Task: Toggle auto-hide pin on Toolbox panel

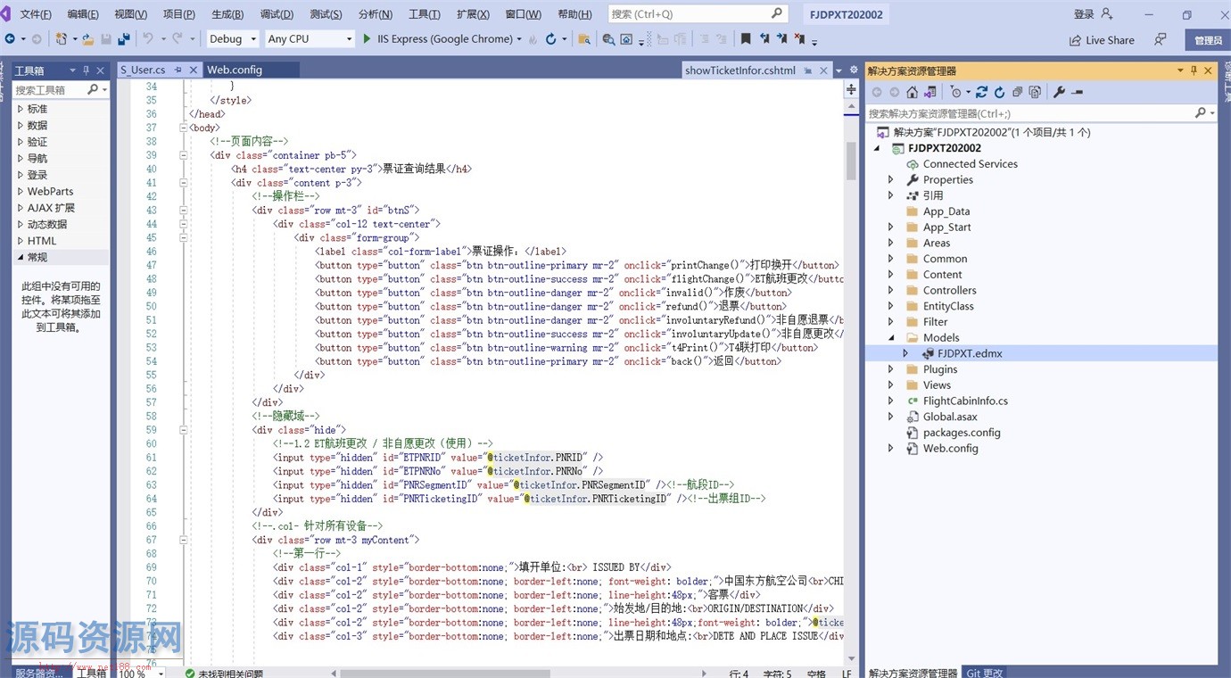Action: pos(86,70)
